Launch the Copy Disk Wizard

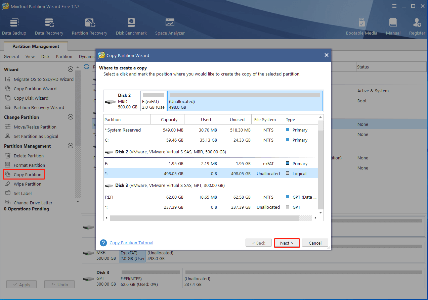point(27,98)
